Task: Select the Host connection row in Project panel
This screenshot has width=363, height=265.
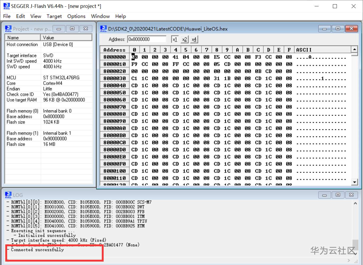Action: [x=49, y=44]
